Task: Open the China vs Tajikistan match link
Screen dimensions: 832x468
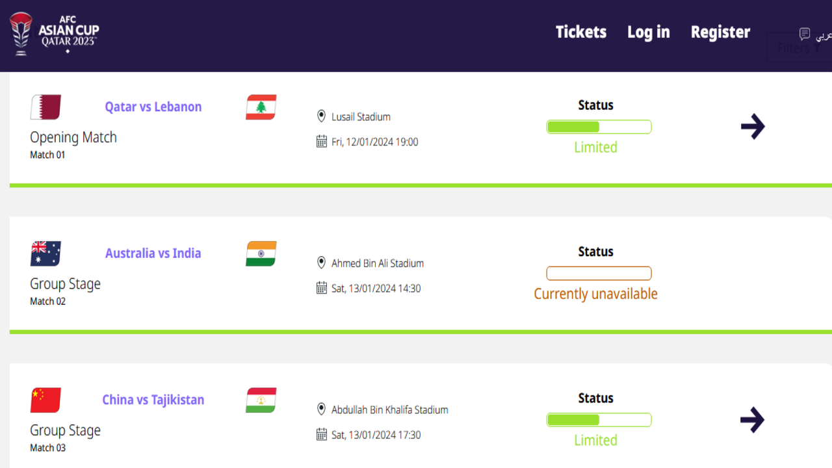Action: [x=153, y=400]
